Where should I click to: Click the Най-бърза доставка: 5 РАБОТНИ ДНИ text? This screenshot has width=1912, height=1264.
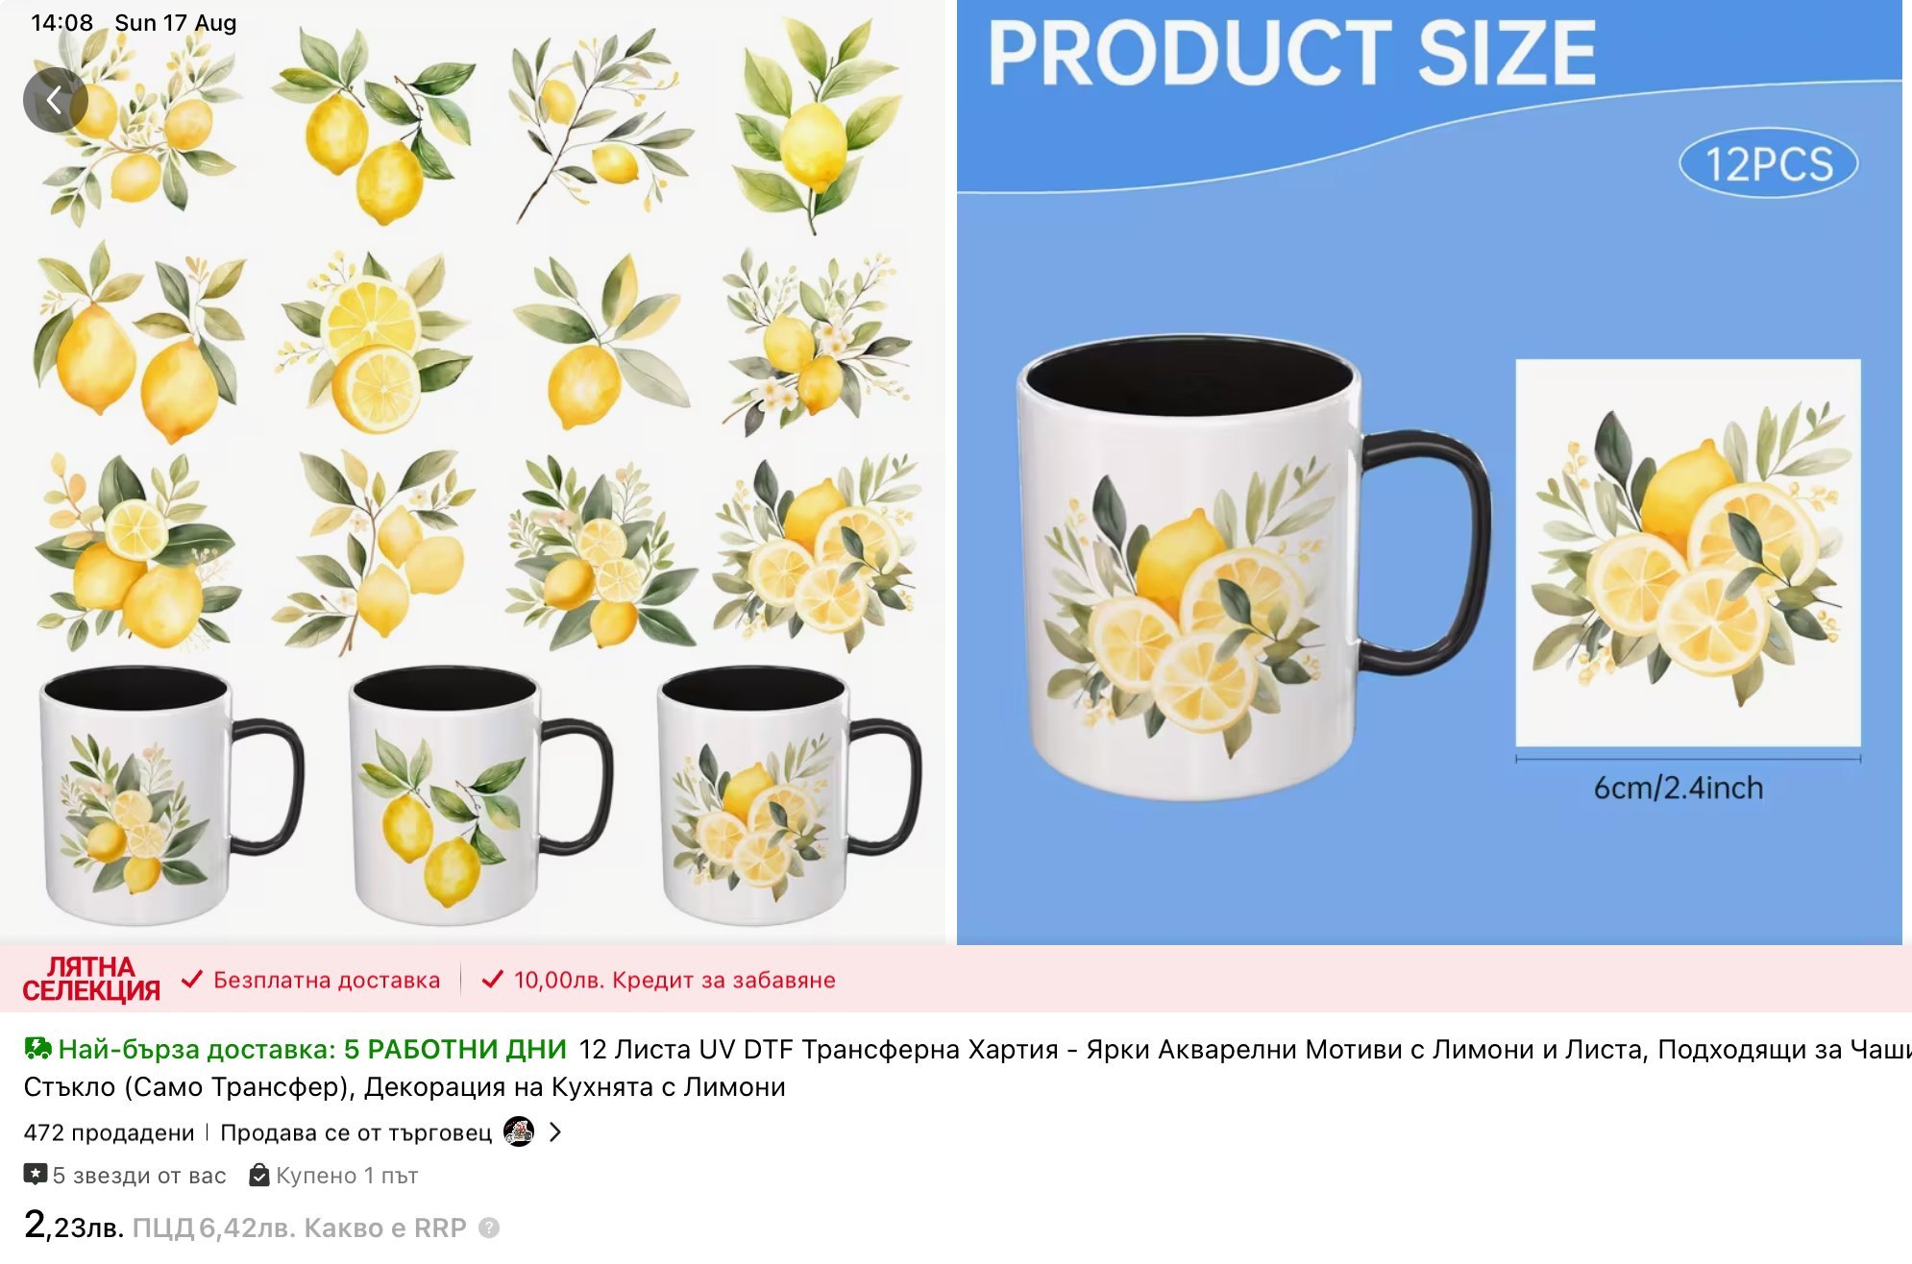point(312,1049)
